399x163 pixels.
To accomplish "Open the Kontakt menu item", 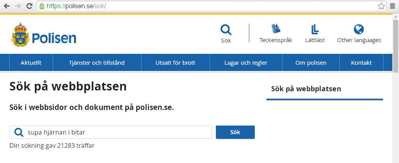I will (x=361, y=63).
